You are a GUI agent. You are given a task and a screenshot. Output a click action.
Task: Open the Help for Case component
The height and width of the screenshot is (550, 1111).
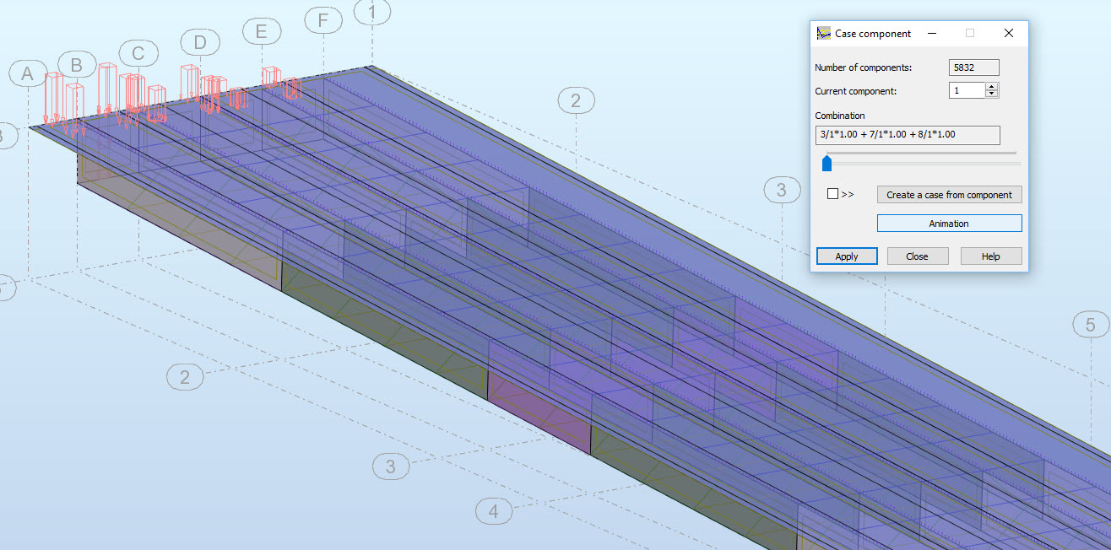coord(990,255)
